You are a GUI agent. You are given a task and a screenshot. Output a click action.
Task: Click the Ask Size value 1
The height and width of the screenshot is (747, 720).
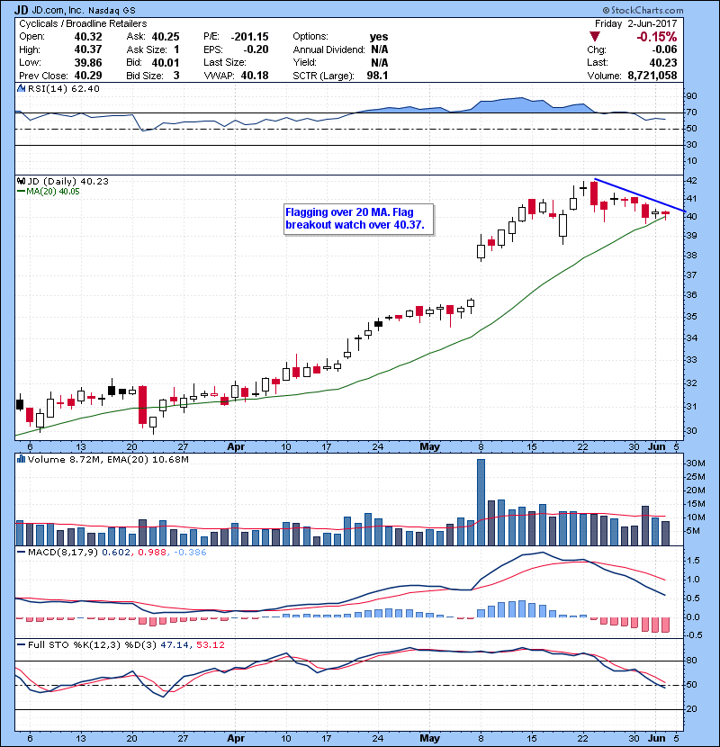click(x=176, y=49)
